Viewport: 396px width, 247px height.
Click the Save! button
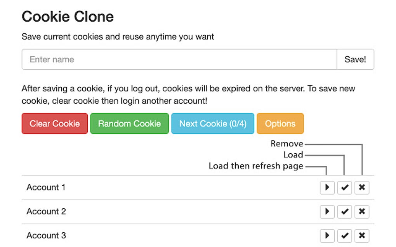click(355, 59)
